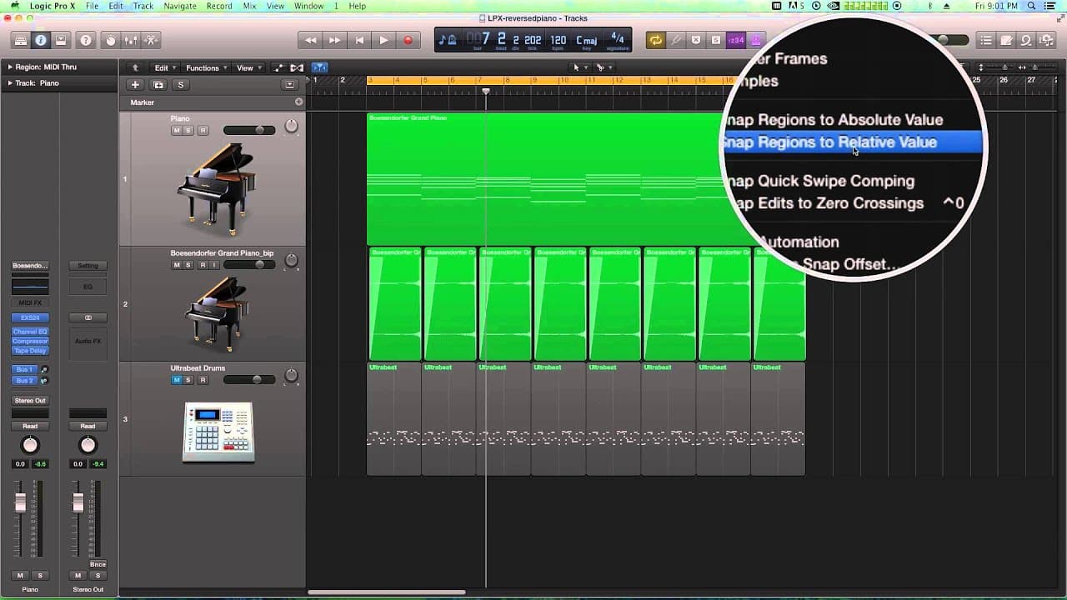Add a new track with plus button
Viewport: 1067px width, 600px height.
tap(135, 85)
